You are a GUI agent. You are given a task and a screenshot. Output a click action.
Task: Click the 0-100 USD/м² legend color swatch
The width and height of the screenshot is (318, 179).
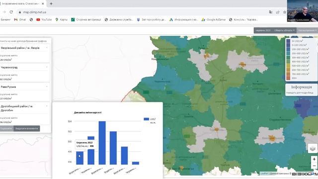(x=288, y=45)
